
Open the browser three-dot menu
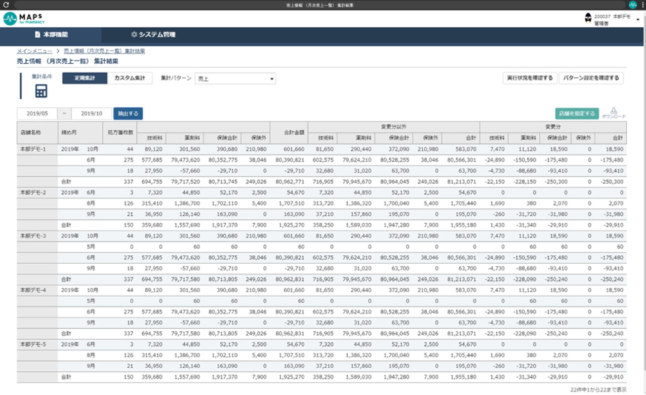[x=643, y=5]
